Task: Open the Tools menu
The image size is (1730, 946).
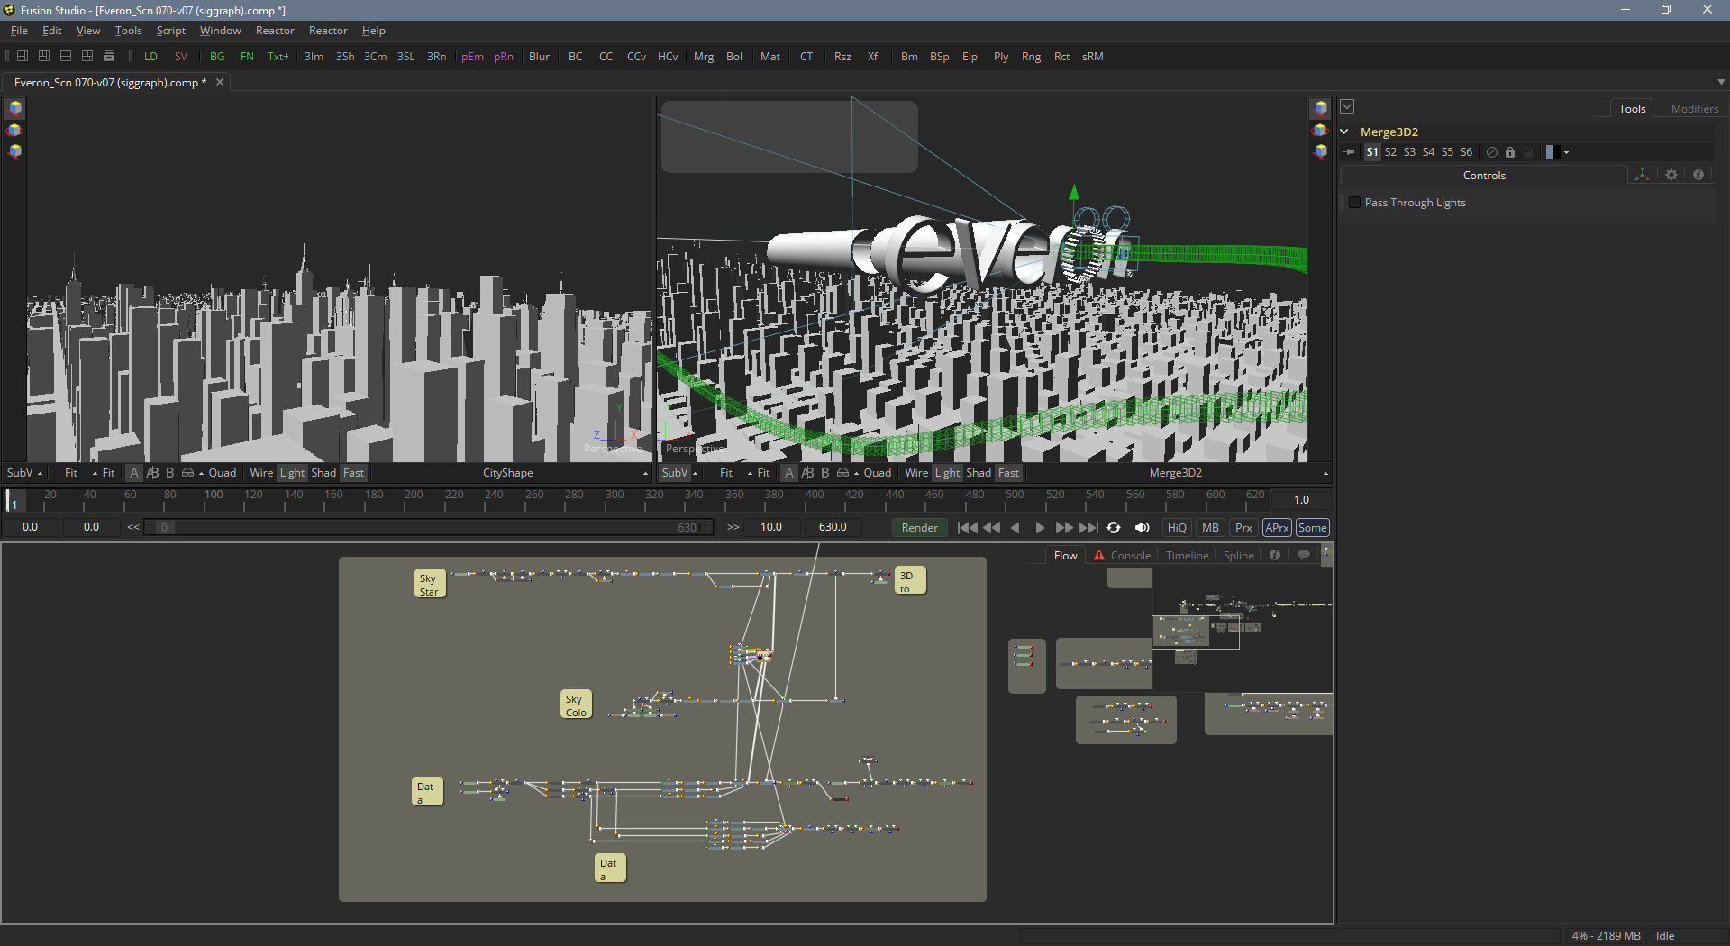Action: click(128, 31)
